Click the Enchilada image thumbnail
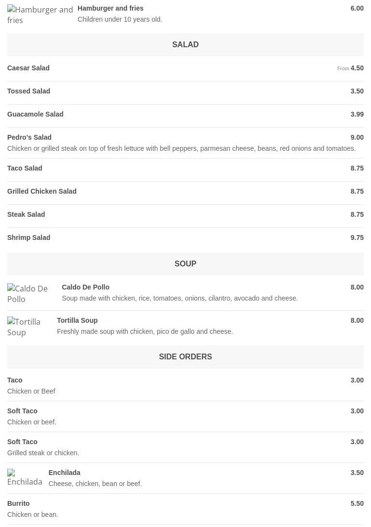Viewport: 371px width, 527px height. 25,477
